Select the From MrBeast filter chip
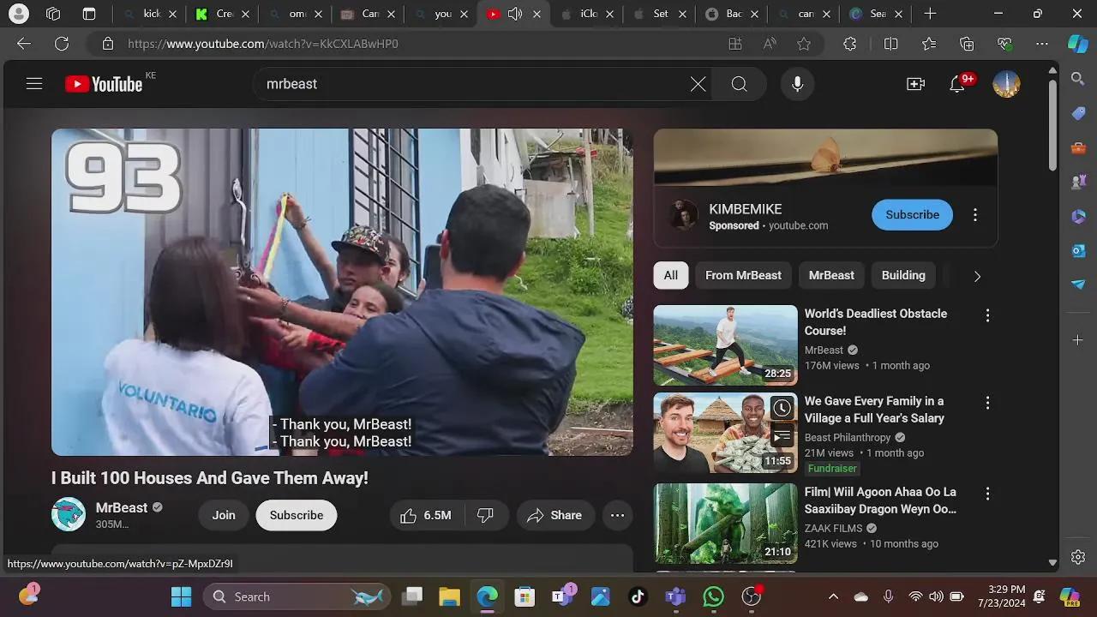The image size is (1097, 617). coord(743,275)
